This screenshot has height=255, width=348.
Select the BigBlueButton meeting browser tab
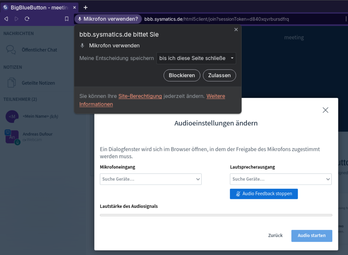tap(39, 8)
